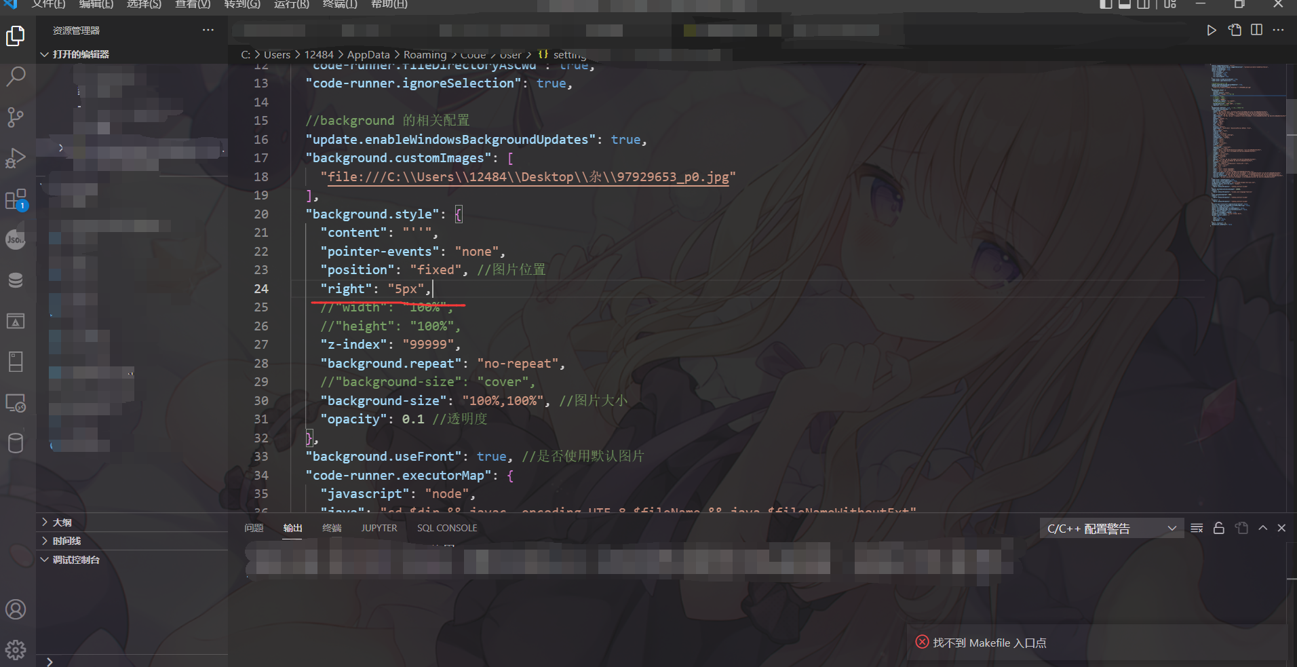1297x667 pixels.
Task: Open Explorer panel More Actions ellipsis
Action: click(x=208, y=31)
